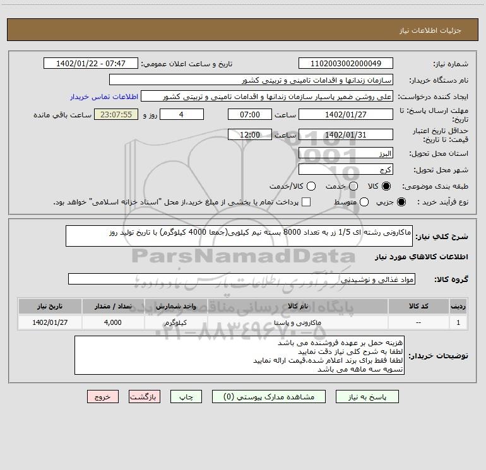Click the ردیف column header
This screenshot has width=486, height=470.
pyautogui.click(x=458, y=306)
